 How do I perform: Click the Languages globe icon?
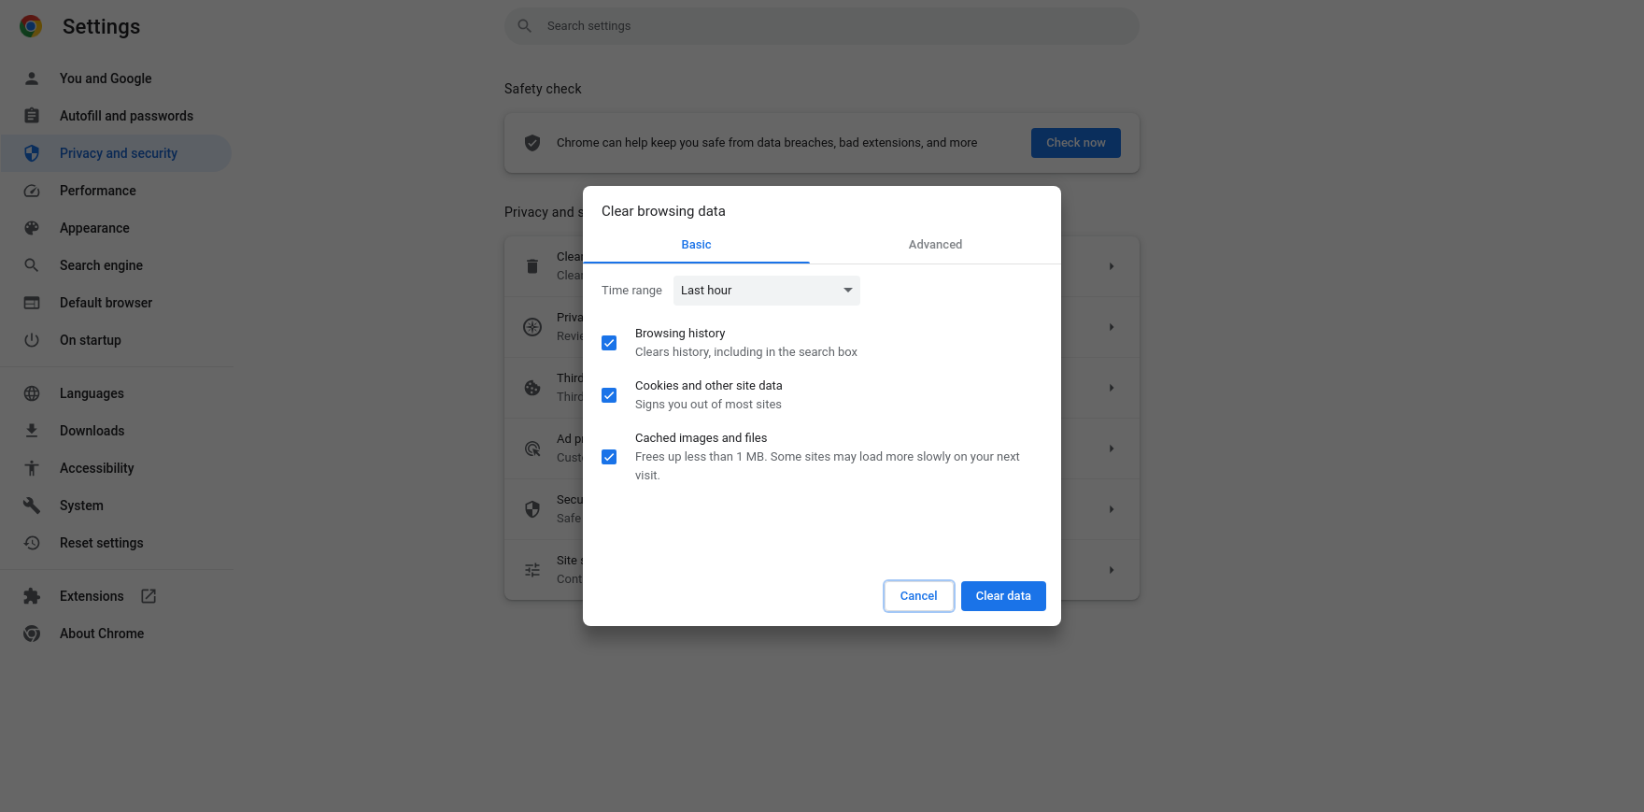(32, 393)
